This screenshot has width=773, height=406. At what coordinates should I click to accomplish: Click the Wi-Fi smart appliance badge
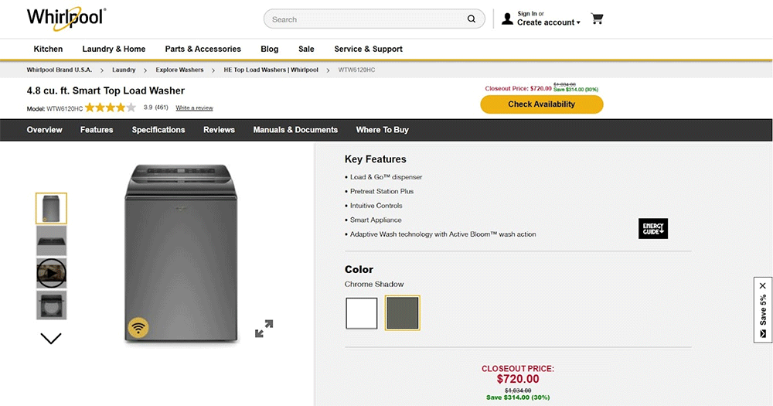138,328
